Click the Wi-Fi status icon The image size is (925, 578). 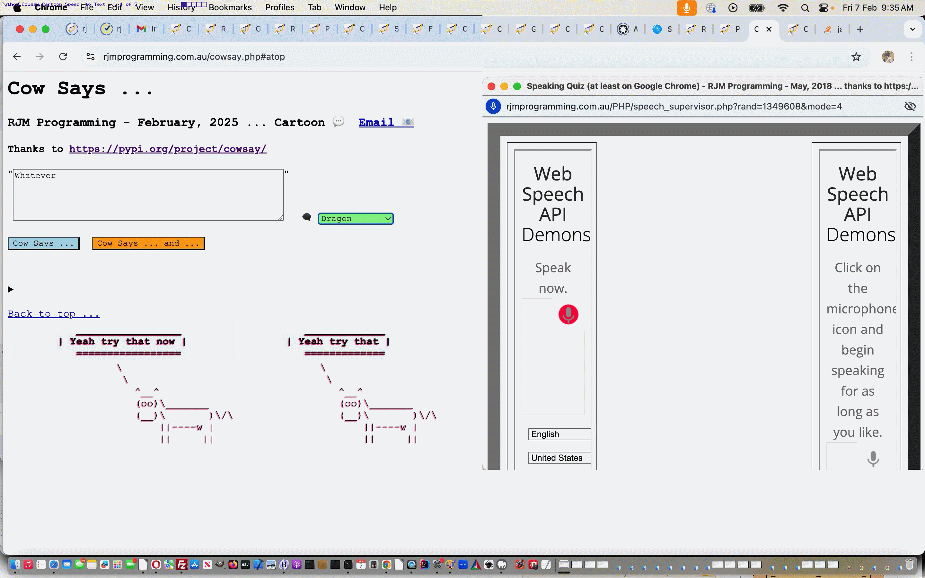click(783, 8)
